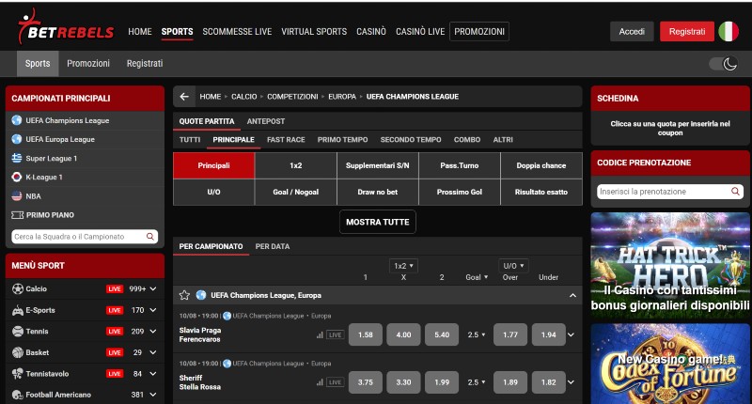Expand the Football Americano sport menu
752x404 pixels.
click(153, 395)
